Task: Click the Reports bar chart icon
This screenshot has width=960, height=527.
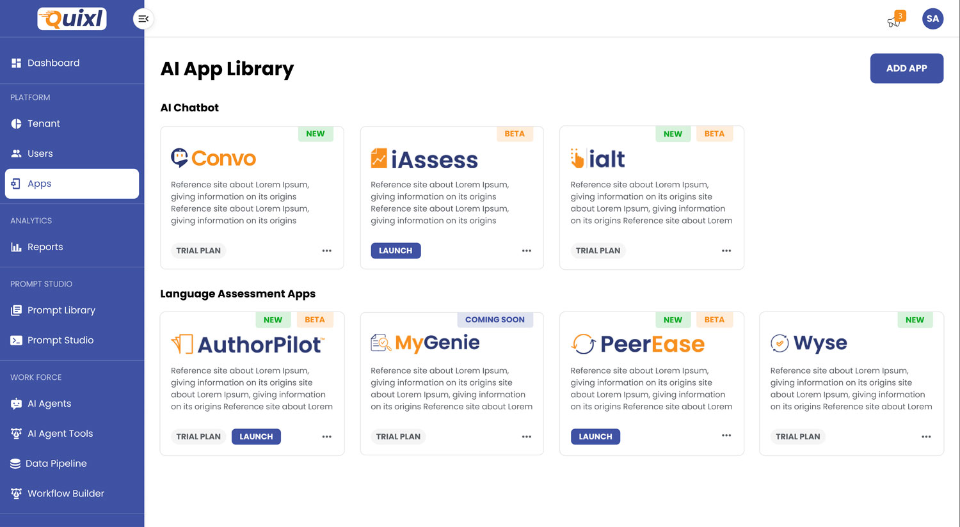Action: click(x=17, y=247)
